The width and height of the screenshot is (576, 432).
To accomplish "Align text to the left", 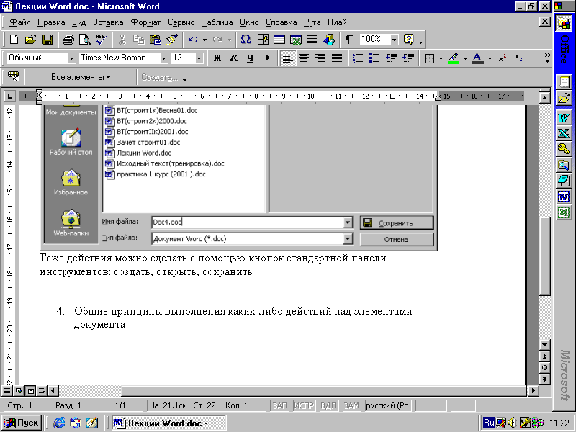I will pyautogui.click(x=287, y=58).
